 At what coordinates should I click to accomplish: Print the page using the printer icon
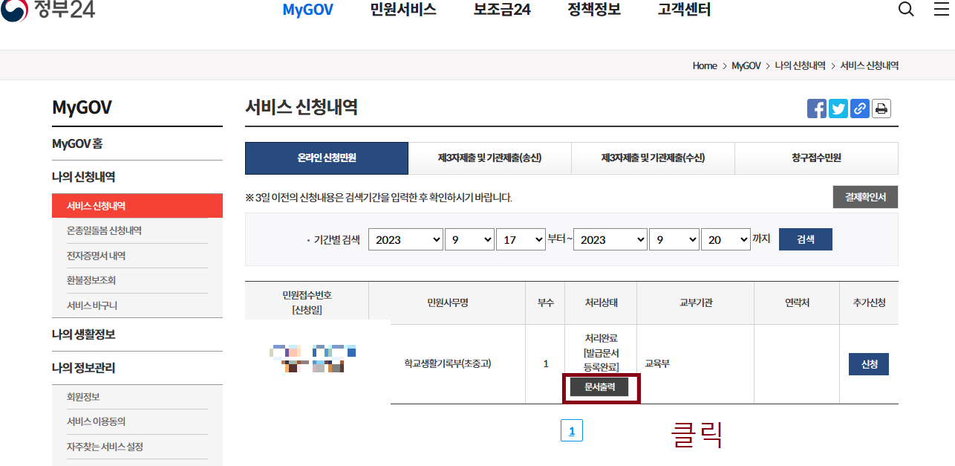pos(881,108)
